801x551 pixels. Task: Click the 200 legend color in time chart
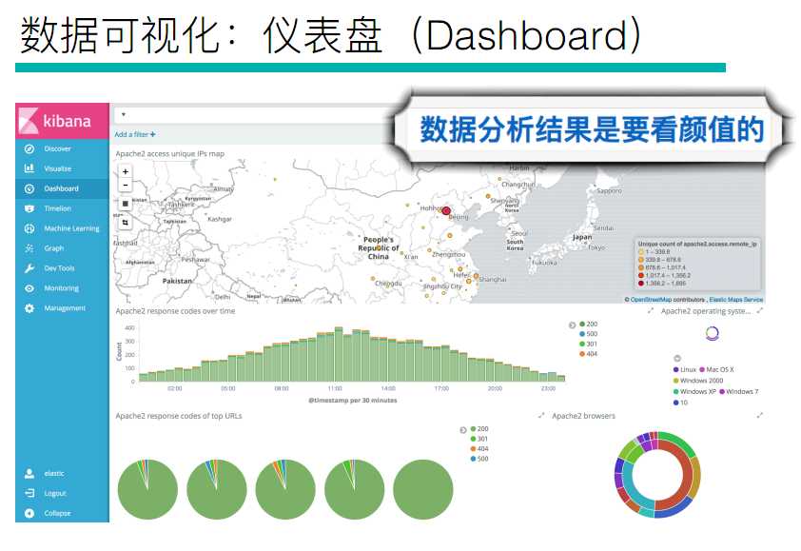pyautogui.click(x=582, y=325)
